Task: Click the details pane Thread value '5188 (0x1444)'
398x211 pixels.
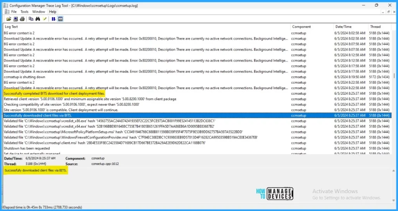Action: (x=36, y=164)
